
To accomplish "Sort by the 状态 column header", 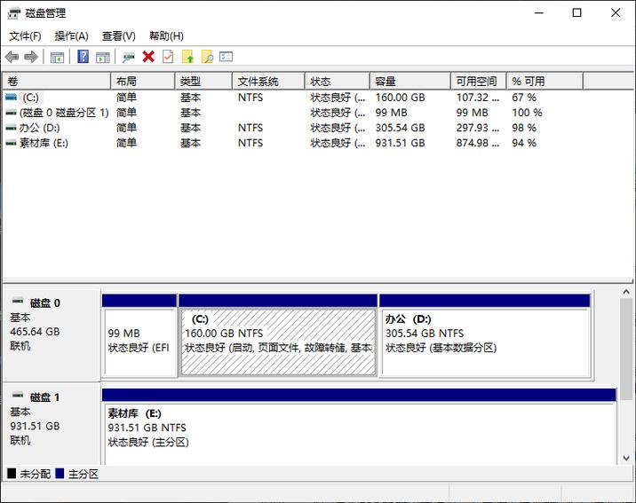I will coord(338,82).
